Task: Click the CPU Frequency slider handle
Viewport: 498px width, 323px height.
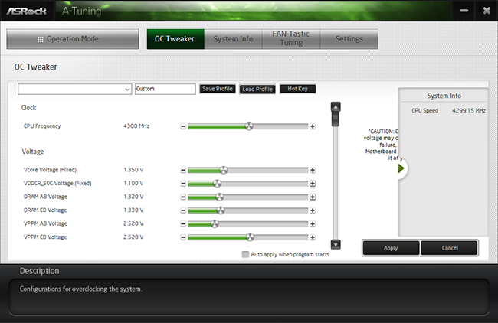Action: 249,126
